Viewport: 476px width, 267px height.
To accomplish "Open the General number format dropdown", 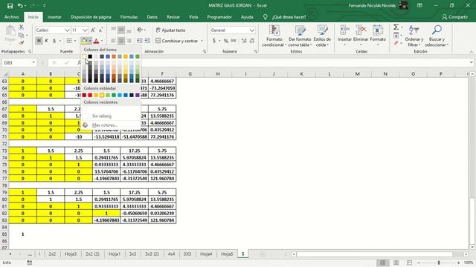I will [x=252, y=30].
